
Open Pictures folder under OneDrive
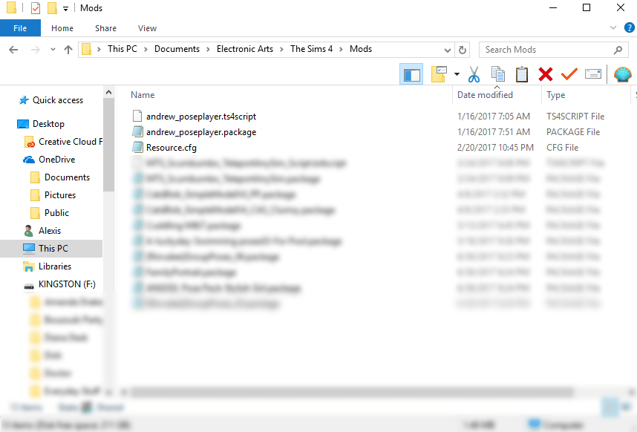coord(59,195)
